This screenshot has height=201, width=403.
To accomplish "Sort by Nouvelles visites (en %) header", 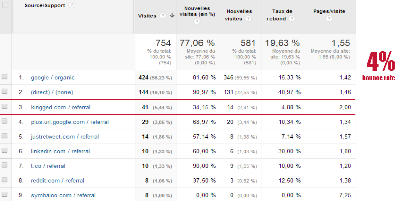I will tap(197, 11).
